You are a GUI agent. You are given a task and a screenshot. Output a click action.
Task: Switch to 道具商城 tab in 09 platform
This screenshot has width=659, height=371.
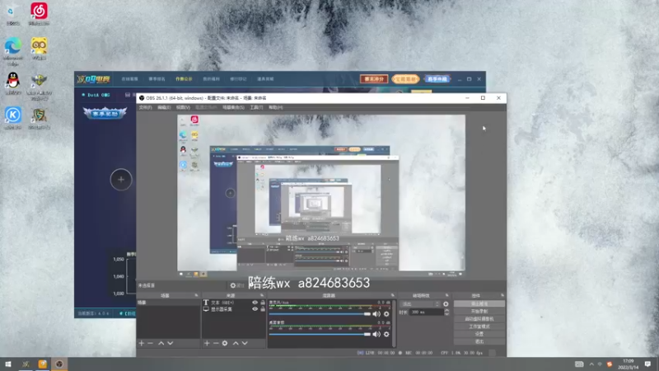(265, 79)
